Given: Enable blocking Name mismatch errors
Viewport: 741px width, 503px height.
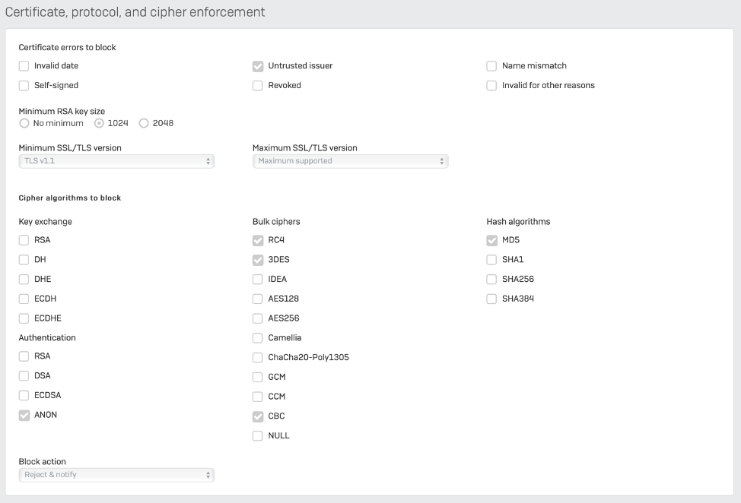Looking at the screenshot, I should pyautogui.click(x=491, y=66).
